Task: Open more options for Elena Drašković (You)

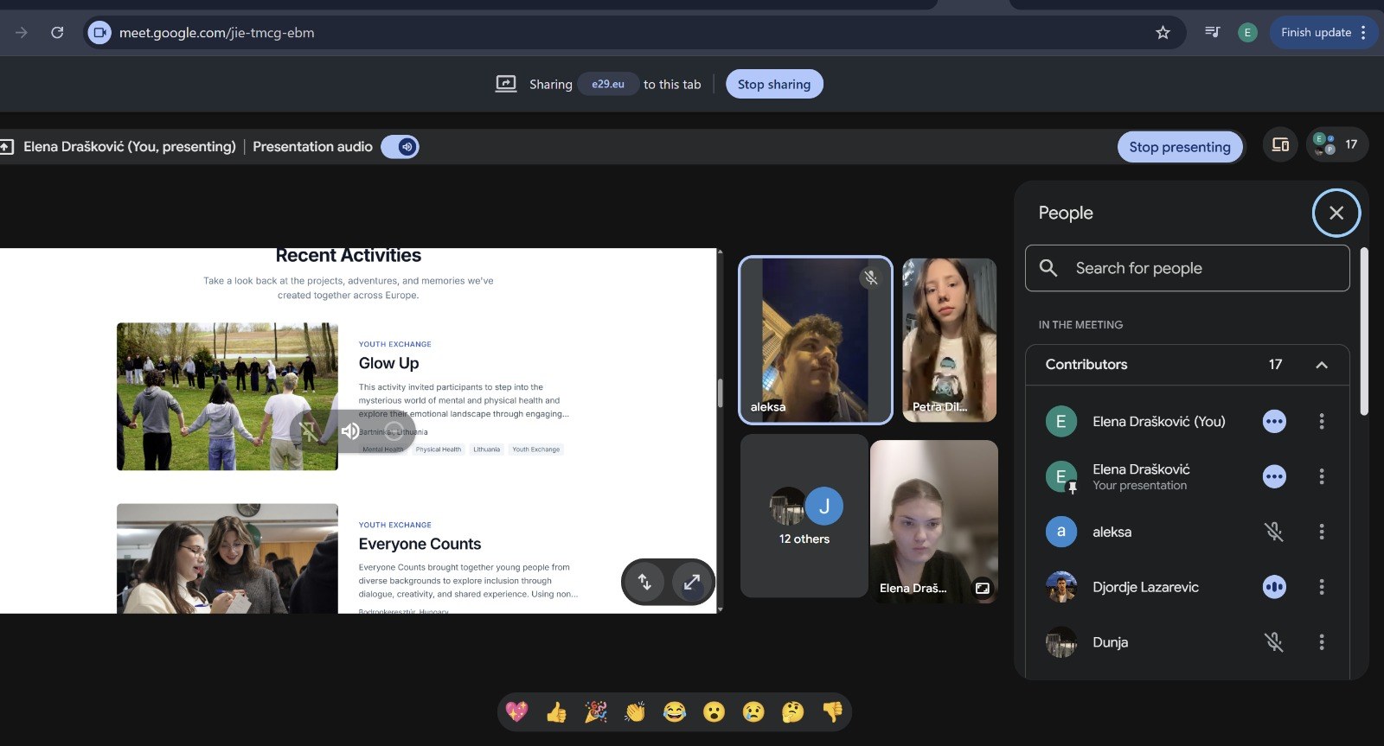Action: (1321, 422)
